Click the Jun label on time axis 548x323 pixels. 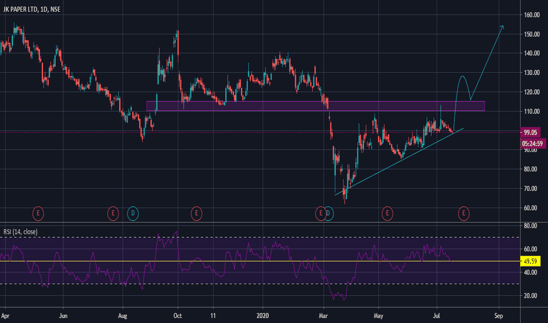pos(64,316)
